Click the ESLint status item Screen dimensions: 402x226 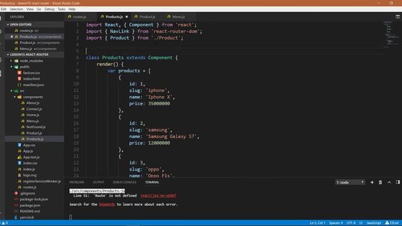point(392,223)
